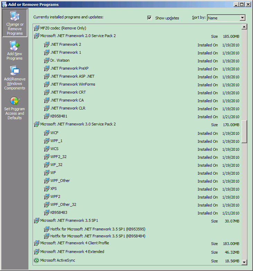
Task: Click the .NET Framework 4 Extended icon
Action: 36,252
